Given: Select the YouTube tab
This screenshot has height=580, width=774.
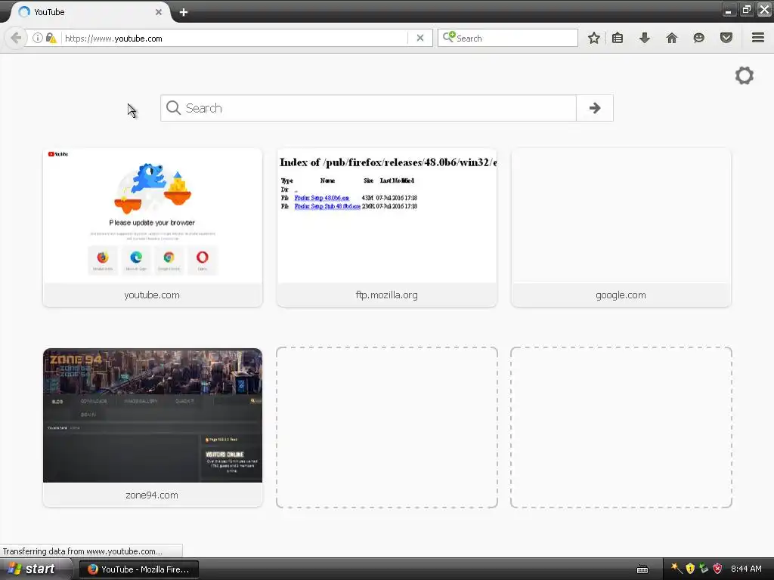Looking at the screenshot, I should (x=89, y=12).
